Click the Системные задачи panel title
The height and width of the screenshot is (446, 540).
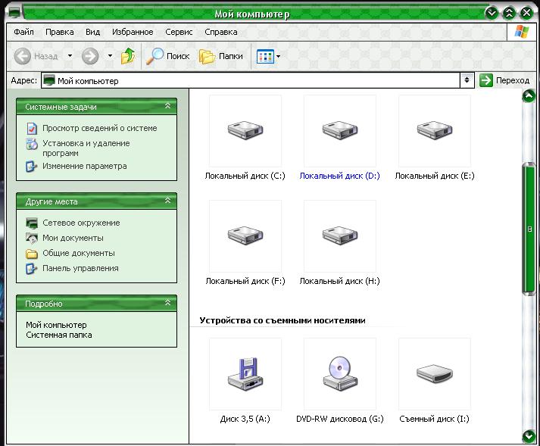click(61, 107)
